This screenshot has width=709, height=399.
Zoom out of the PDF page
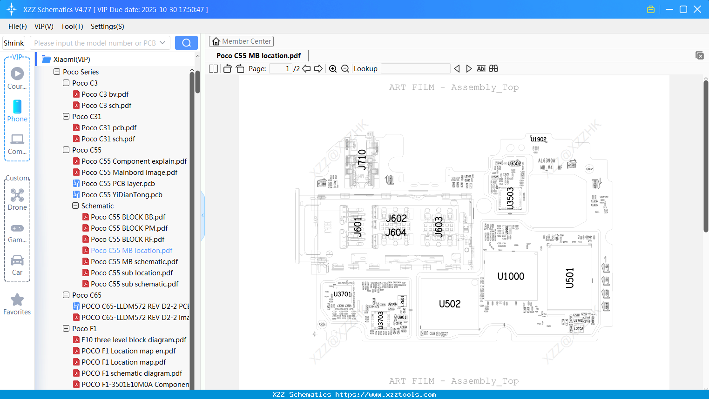[345, 68]
